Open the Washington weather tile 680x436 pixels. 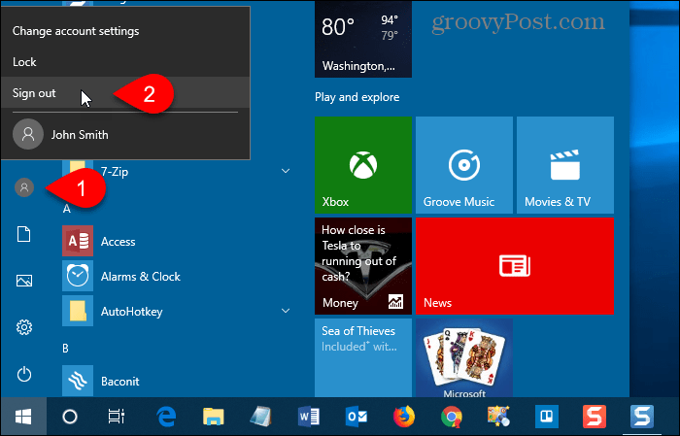tap(363, 39)
